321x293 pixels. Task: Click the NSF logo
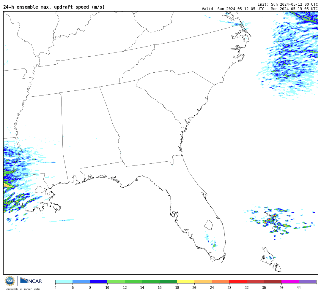coord(10,281)
